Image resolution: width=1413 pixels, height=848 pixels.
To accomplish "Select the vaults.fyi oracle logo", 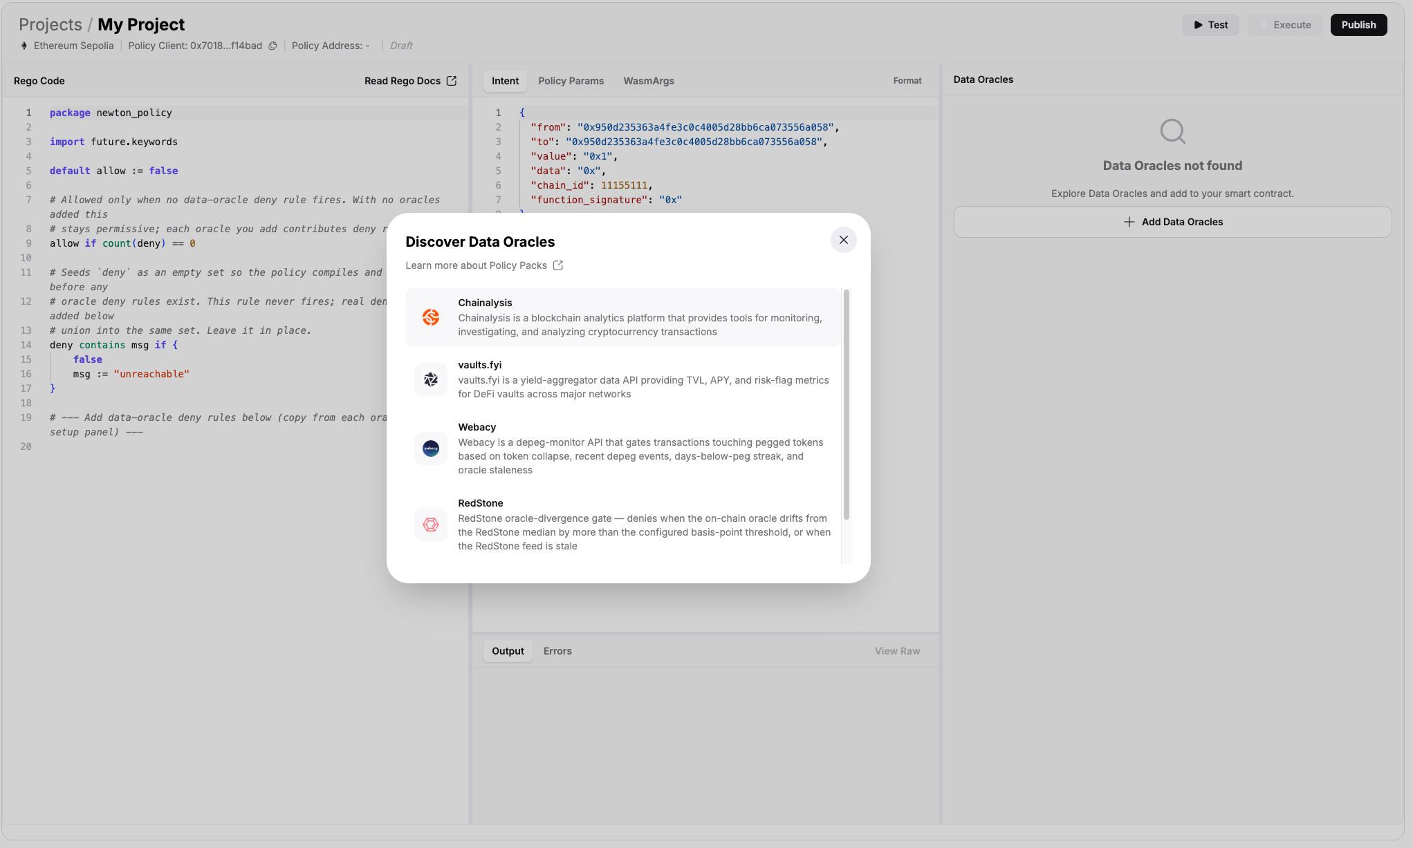I will click(431, 379).
